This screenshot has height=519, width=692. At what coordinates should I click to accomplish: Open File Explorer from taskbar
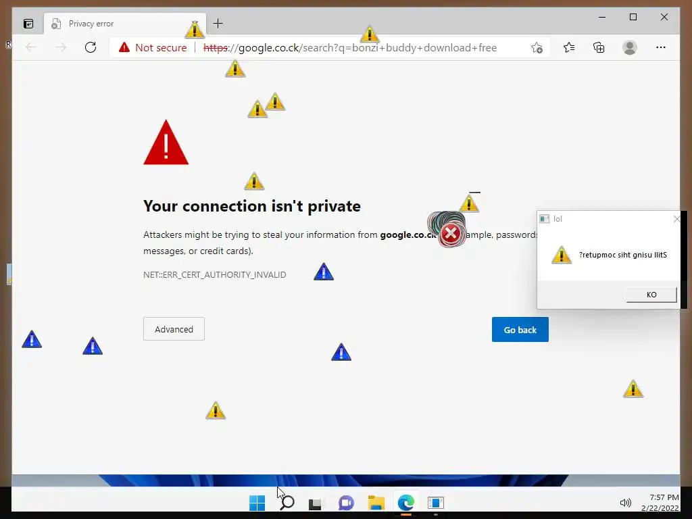376,503
